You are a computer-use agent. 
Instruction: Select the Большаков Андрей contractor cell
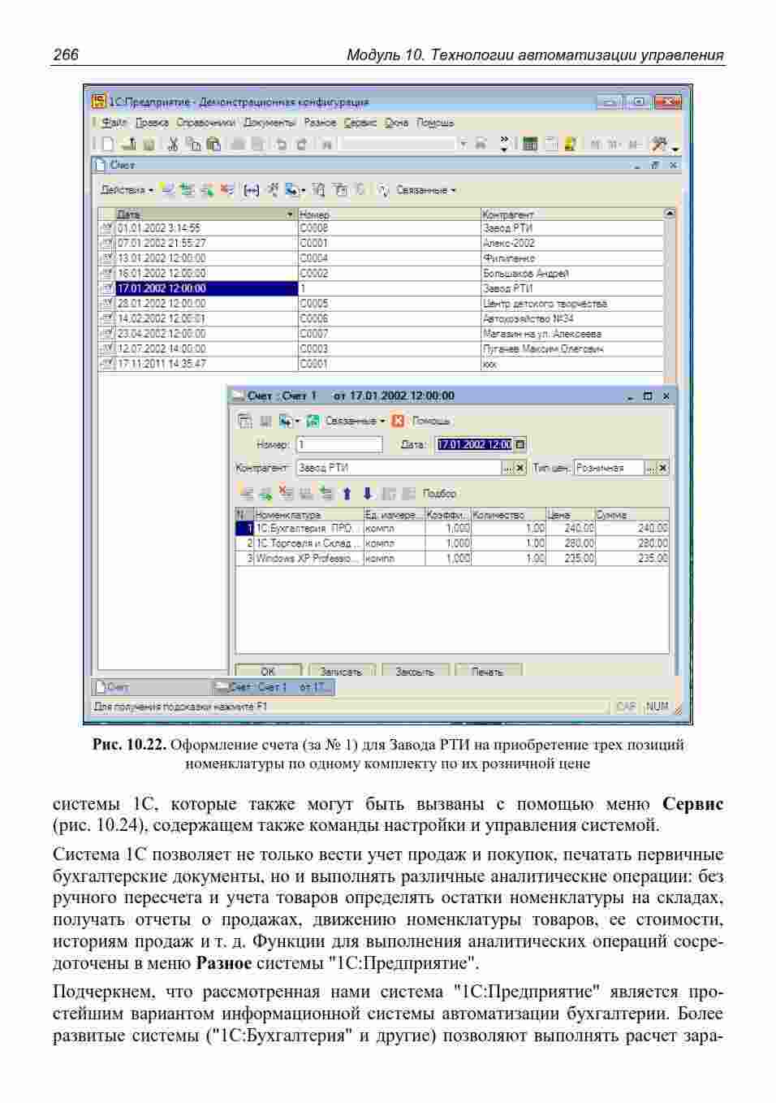tap(571, 273)
